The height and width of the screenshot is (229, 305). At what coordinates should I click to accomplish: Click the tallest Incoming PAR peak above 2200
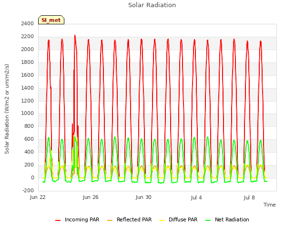click(75, 36)
